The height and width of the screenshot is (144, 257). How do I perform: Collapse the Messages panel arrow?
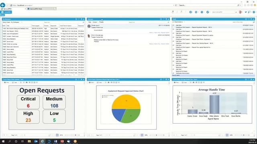169,19
